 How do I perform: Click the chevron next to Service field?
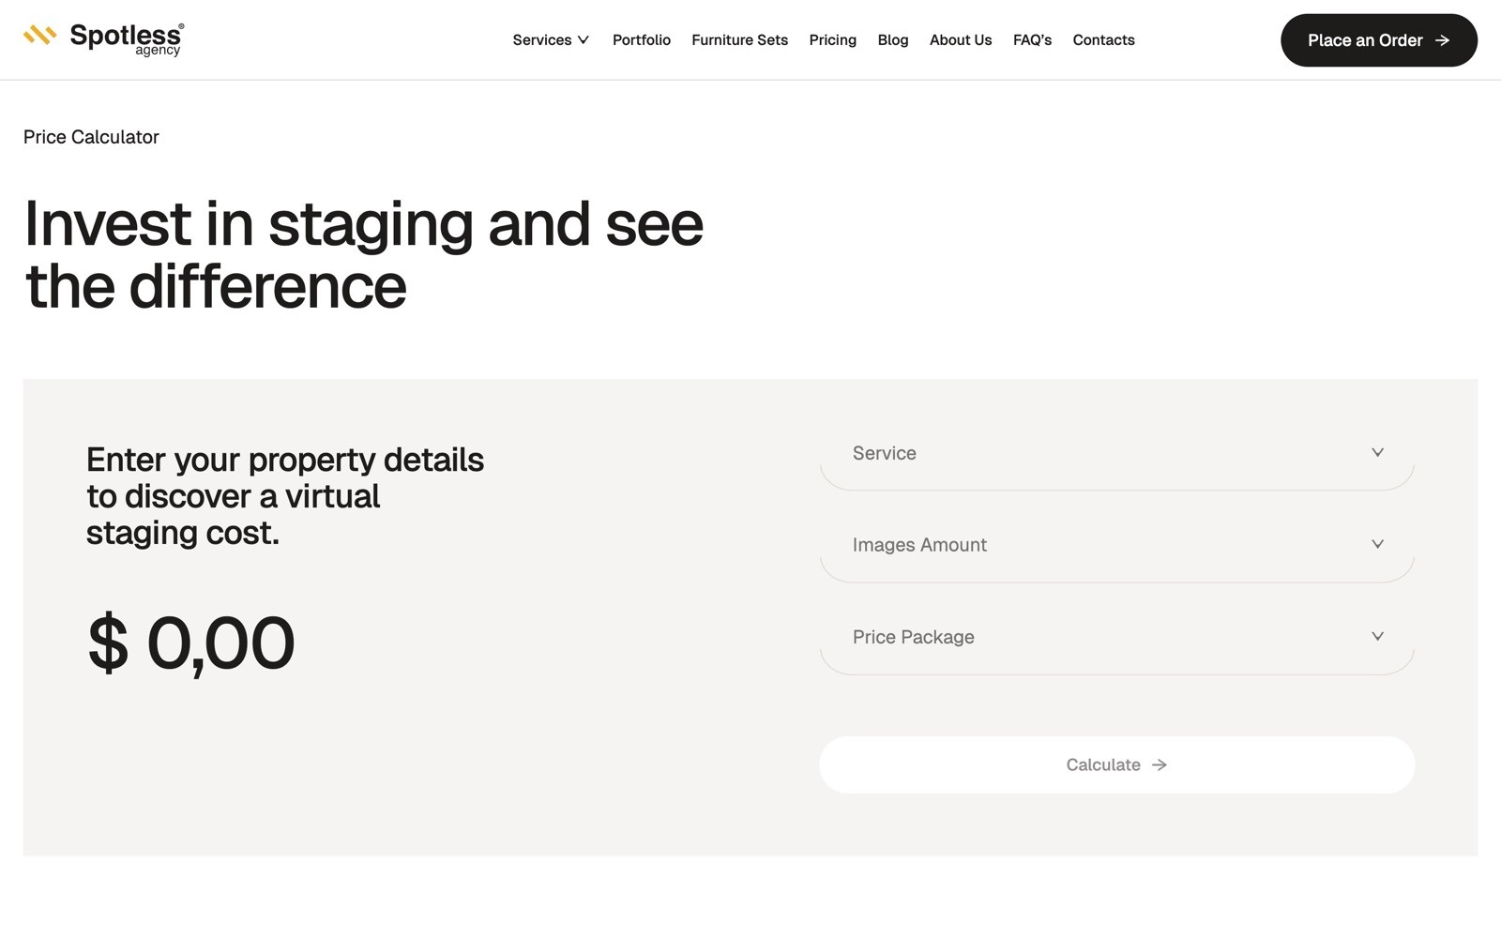point(1378,452)
